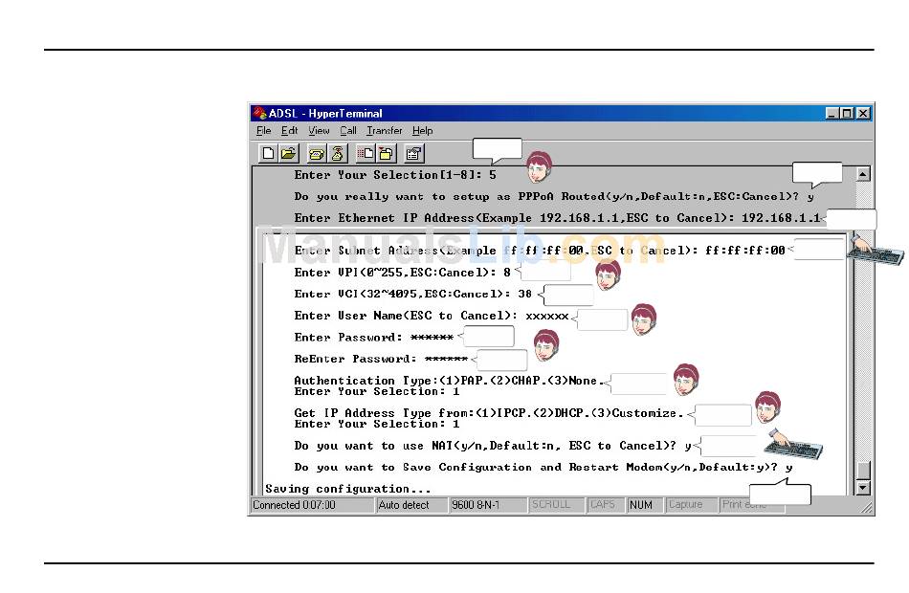Click the Receive toolbar icon

[385, 153]
